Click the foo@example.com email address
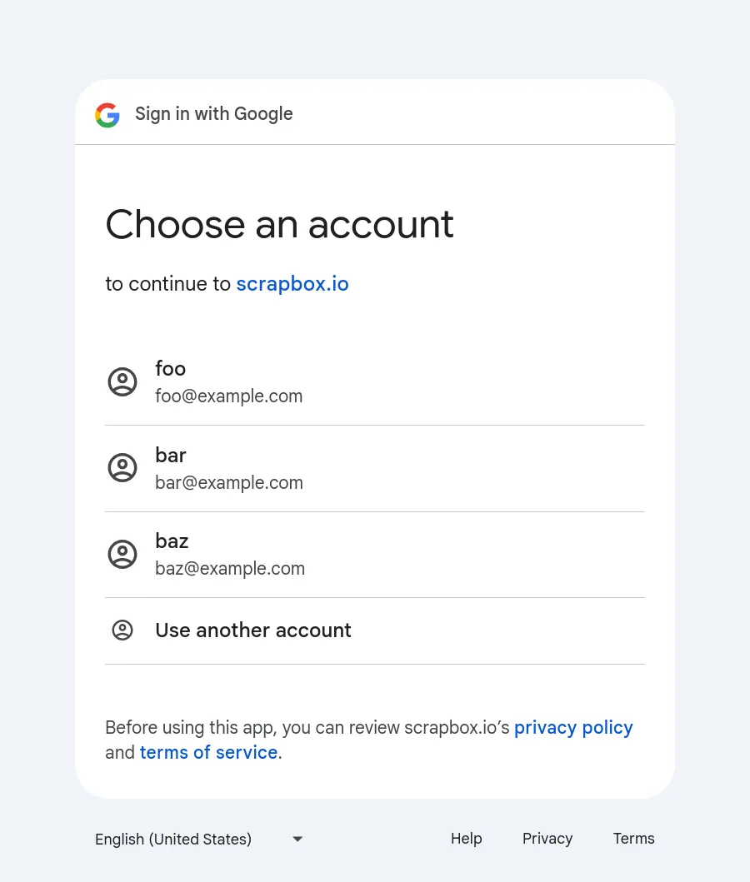The width and height of the screenshot is (750, 882). coord(229,396)
